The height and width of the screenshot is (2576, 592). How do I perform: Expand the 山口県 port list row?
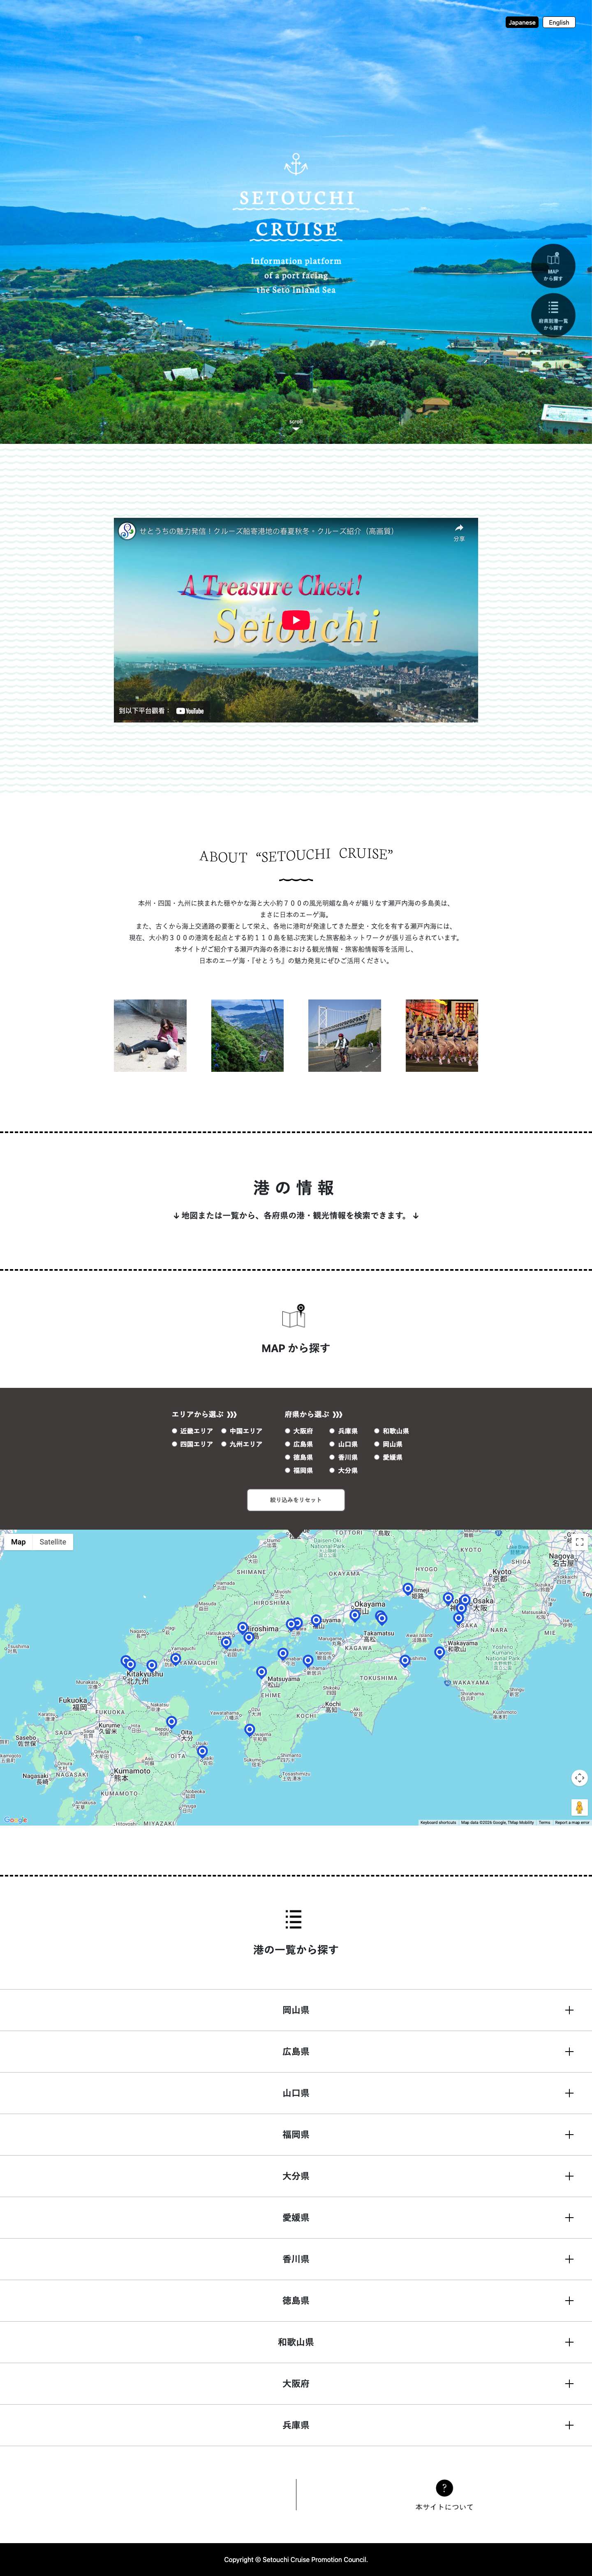[x=296, y=2093]
